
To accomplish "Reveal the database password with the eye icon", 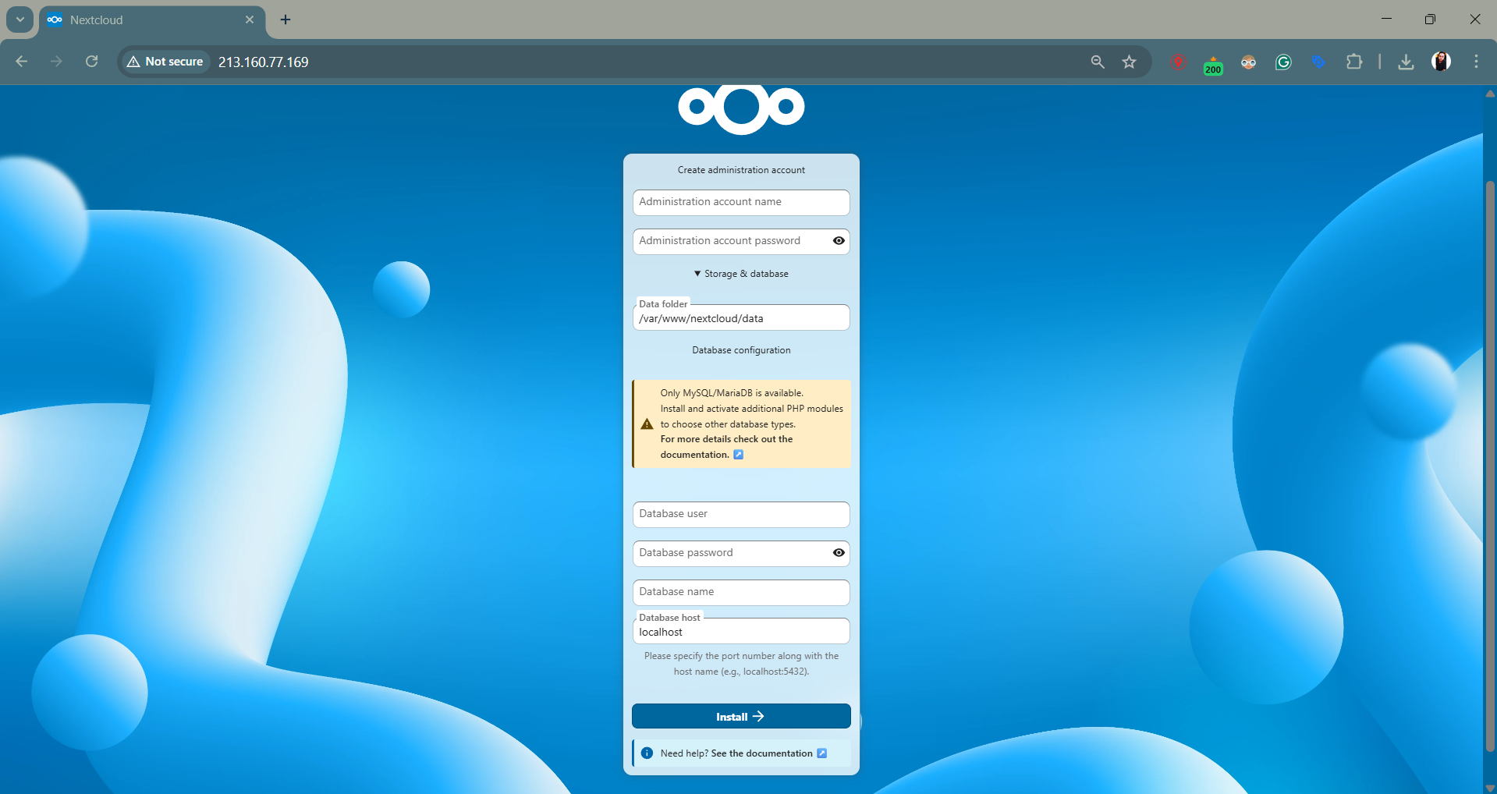I will 839,553.
